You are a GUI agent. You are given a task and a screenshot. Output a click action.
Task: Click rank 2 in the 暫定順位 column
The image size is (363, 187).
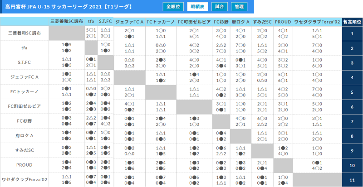point(352,48)
